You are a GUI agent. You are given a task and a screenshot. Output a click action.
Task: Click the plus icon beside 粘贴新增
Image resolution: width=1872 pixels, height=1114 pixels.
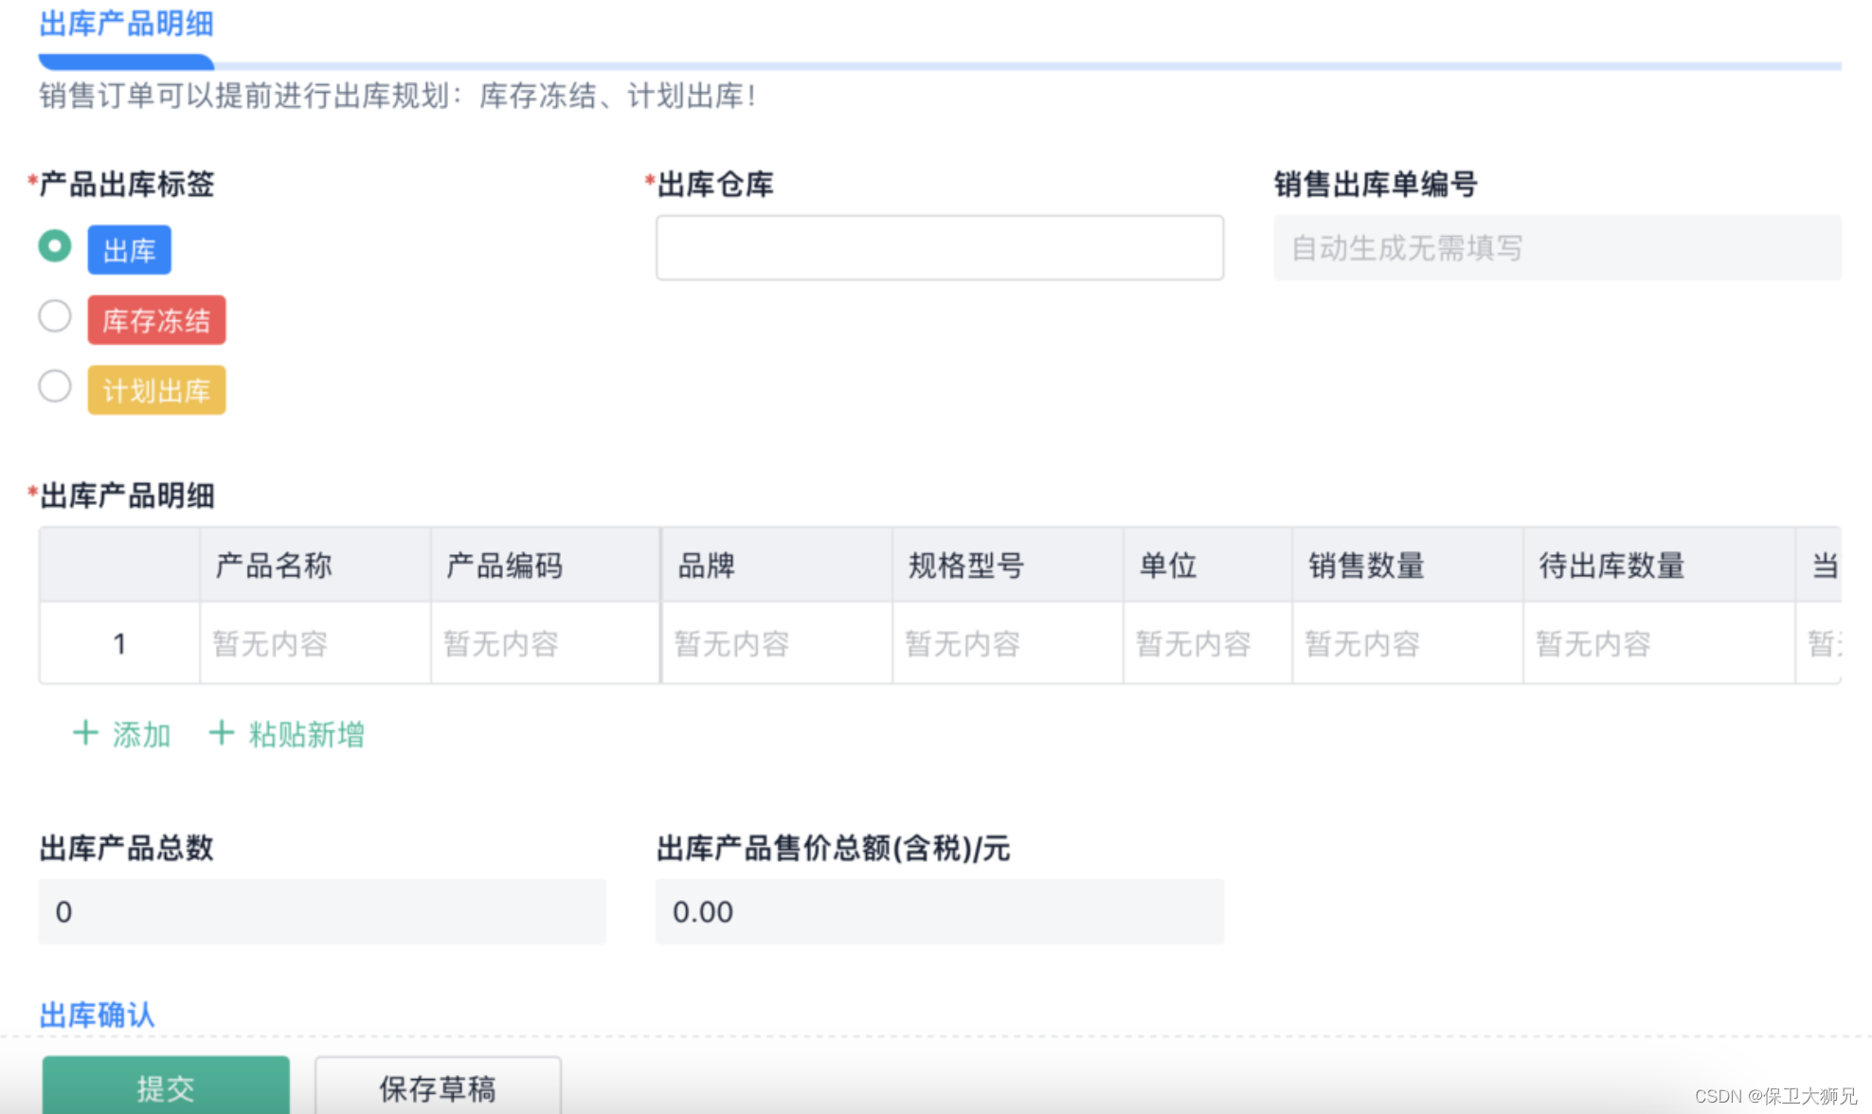pyautogui.click(x=221, y=733)
